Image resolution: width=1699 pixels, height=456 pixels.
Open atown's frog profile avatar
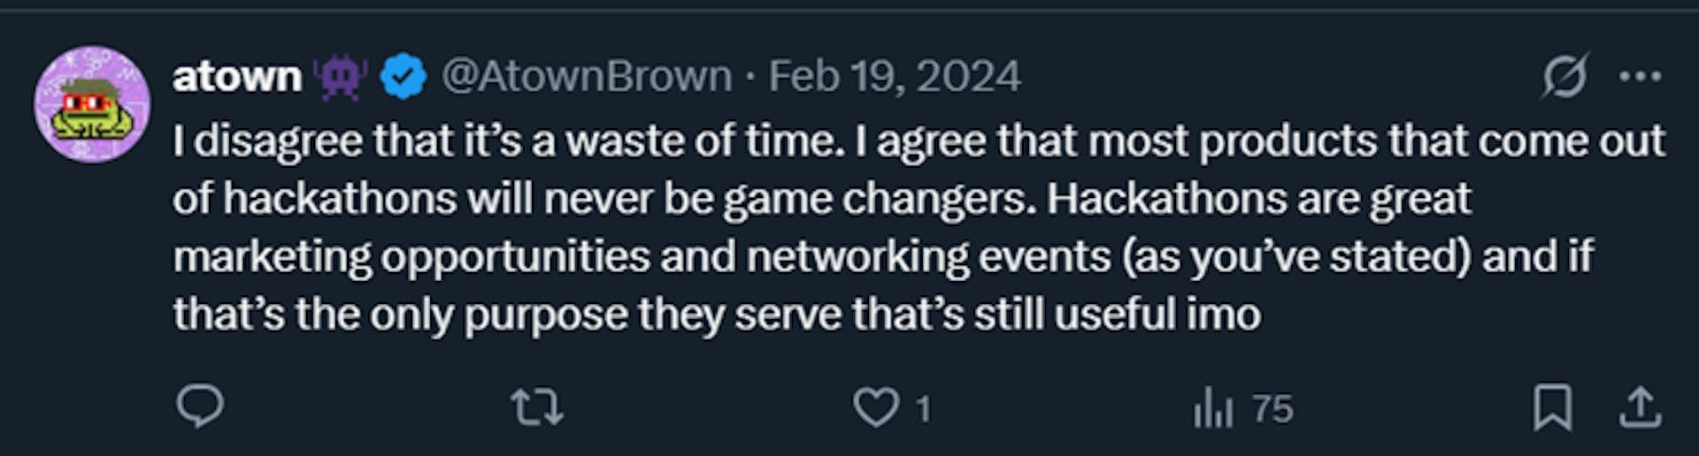coord(92,104)
